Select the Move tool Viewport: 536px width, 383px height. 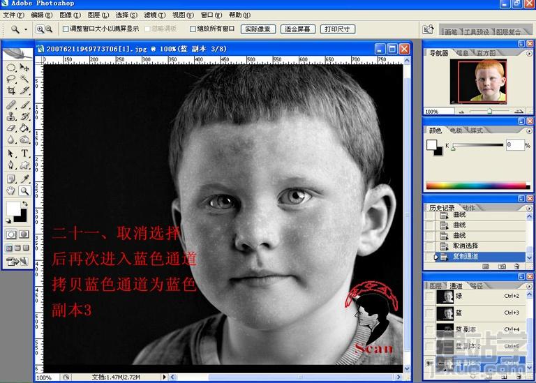(24, 68)
